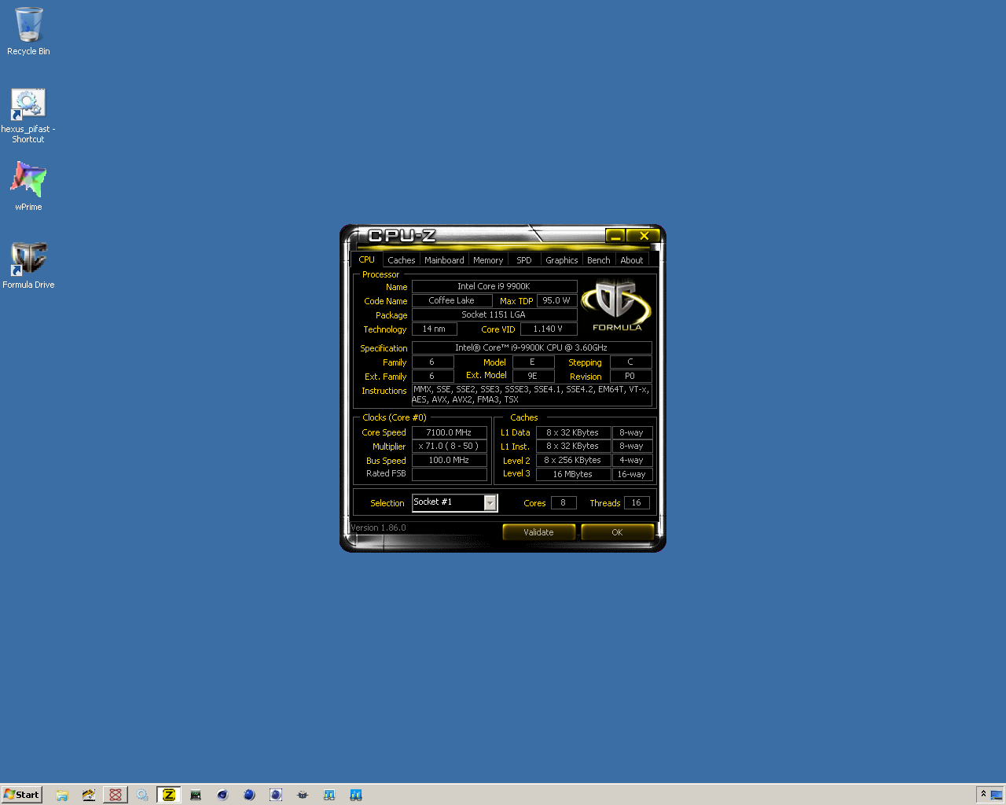Close the CPU-Z window with X
Image resolution: width=1006 pixels, height=805 pixels.
(644, 236)
